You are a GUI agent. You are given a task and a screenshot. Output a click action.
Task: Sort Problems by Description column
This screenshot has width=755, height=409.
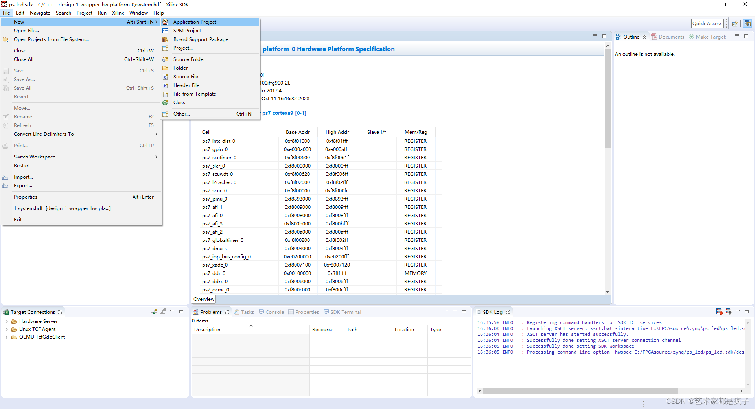pyautogui.click(x=250, y=330)
